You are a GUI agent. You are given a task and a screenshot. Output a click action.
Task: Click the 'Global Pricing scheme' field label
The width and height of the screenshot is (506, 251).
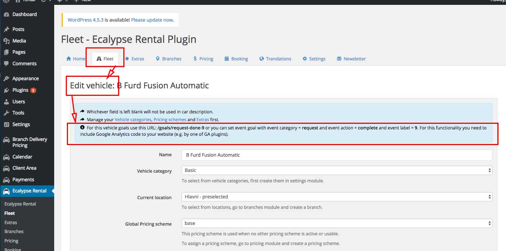point(148,224)
